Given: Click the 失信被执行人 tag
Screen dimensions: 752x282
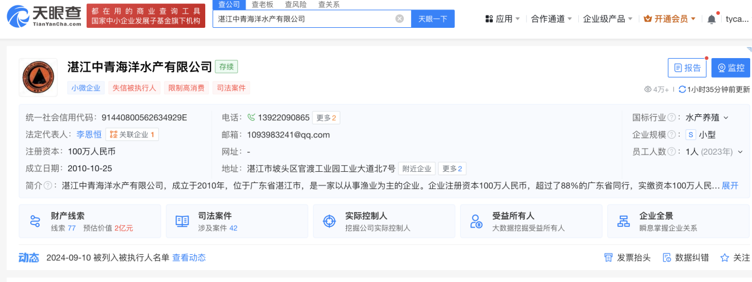Looking at the screenshot, I should [134, 88].
